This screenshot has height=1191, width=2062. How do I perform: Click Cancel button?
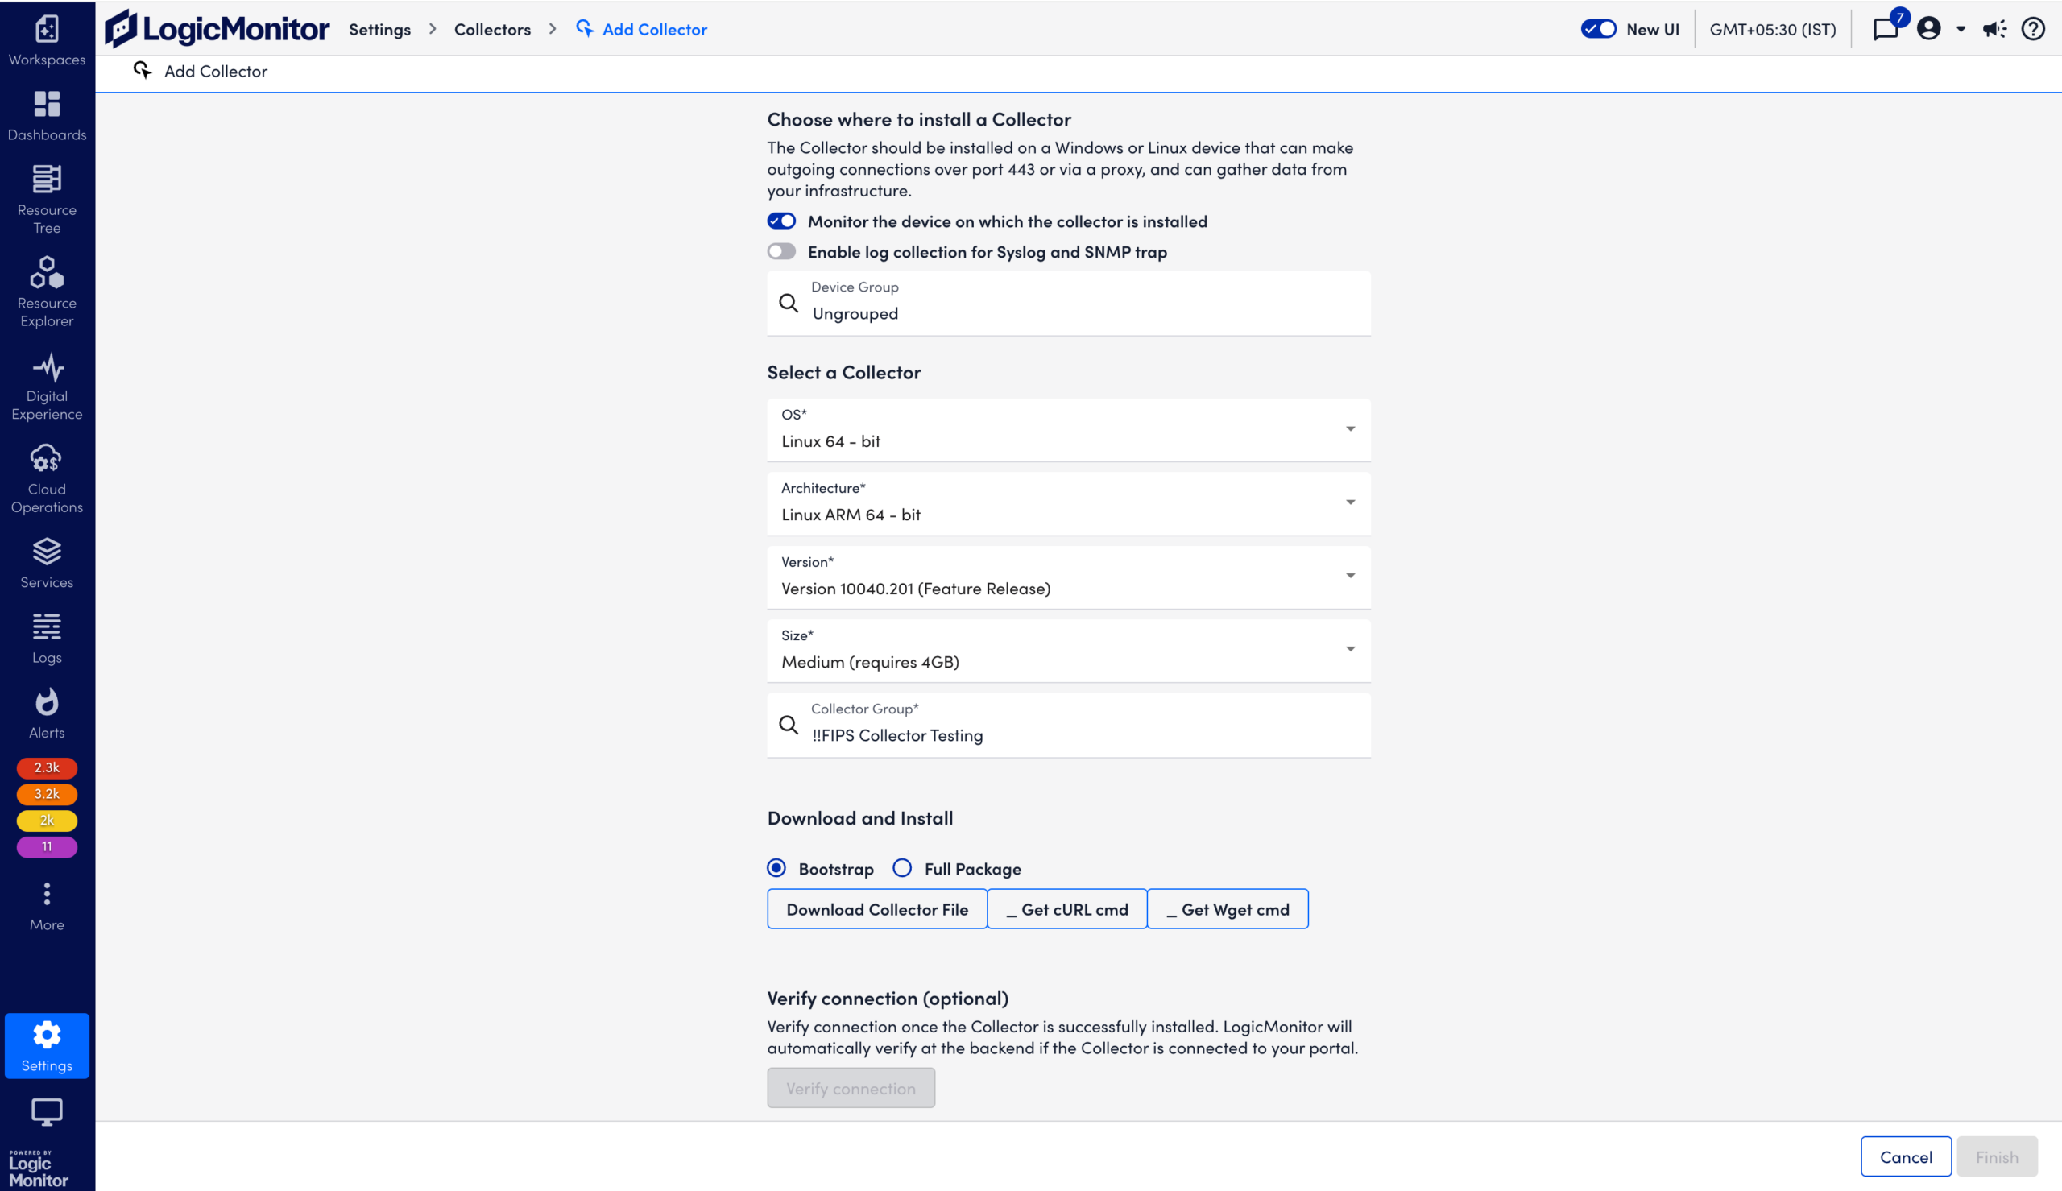point(1906,1156)
